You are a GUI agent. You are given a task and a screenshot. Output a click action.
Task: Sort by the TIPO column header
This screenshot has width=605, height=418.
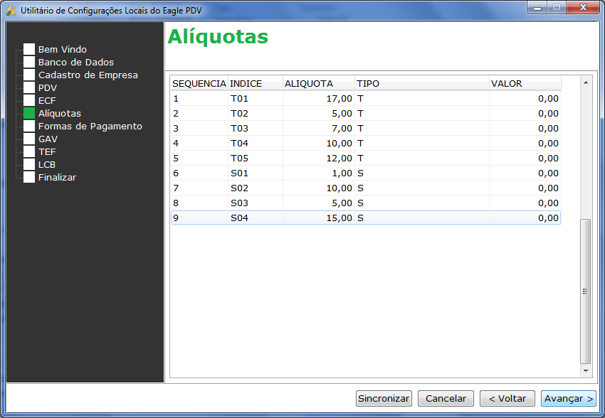422,83
